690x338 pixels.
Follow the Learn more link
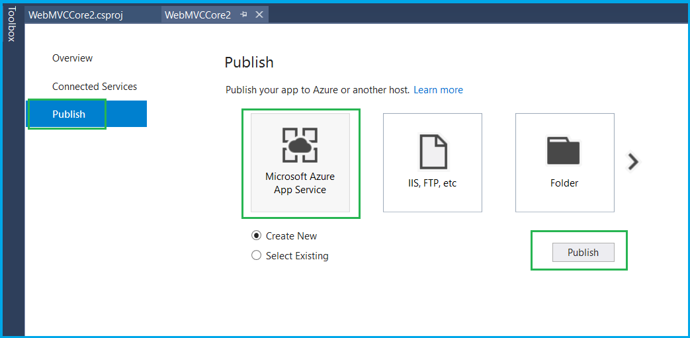[x=439, y=90]
